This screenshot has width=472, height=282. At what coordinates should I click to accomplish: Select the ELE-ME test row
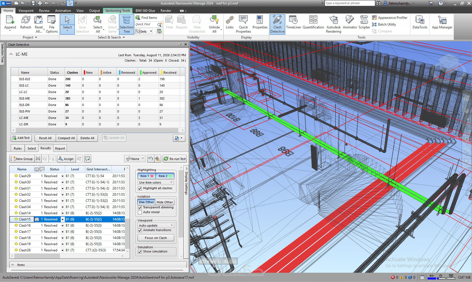pyautogui.click(x=98, y=98)
